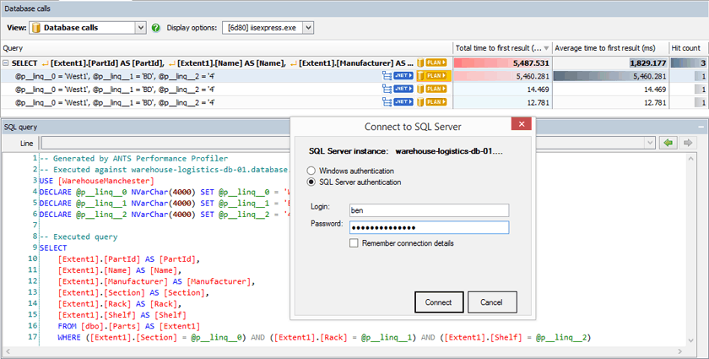709x359 pixels.
Task: Open the Display options iisexpress.exe dropdown
Action: (308, 28)
